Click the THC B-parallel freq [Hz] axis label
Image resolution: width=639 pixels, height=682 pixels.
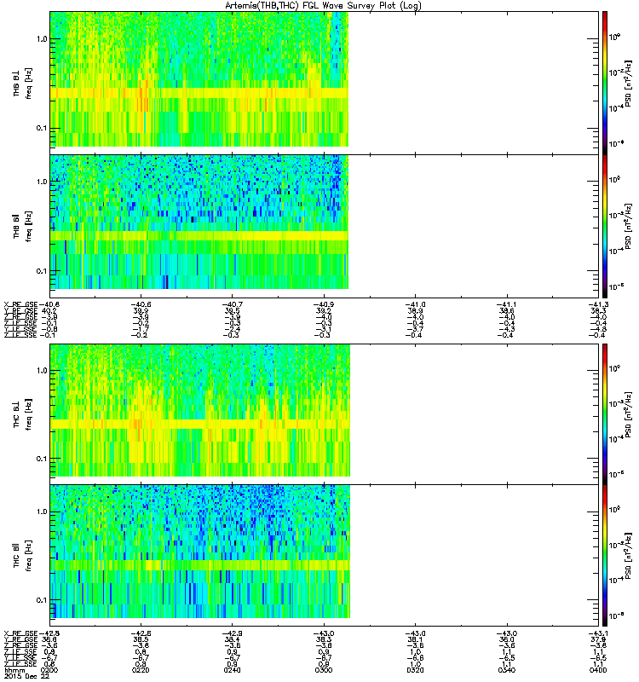coord(29,556)
